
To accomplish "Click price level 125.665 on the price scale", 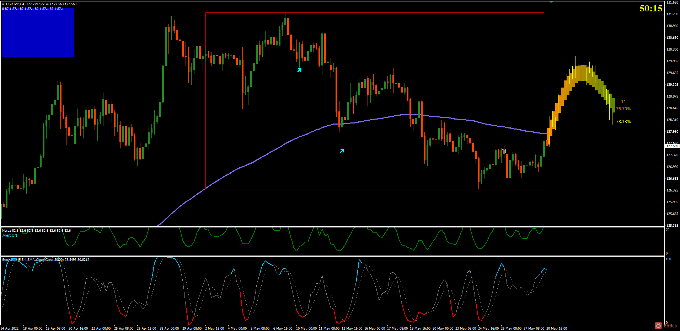I will coord(672,214).
